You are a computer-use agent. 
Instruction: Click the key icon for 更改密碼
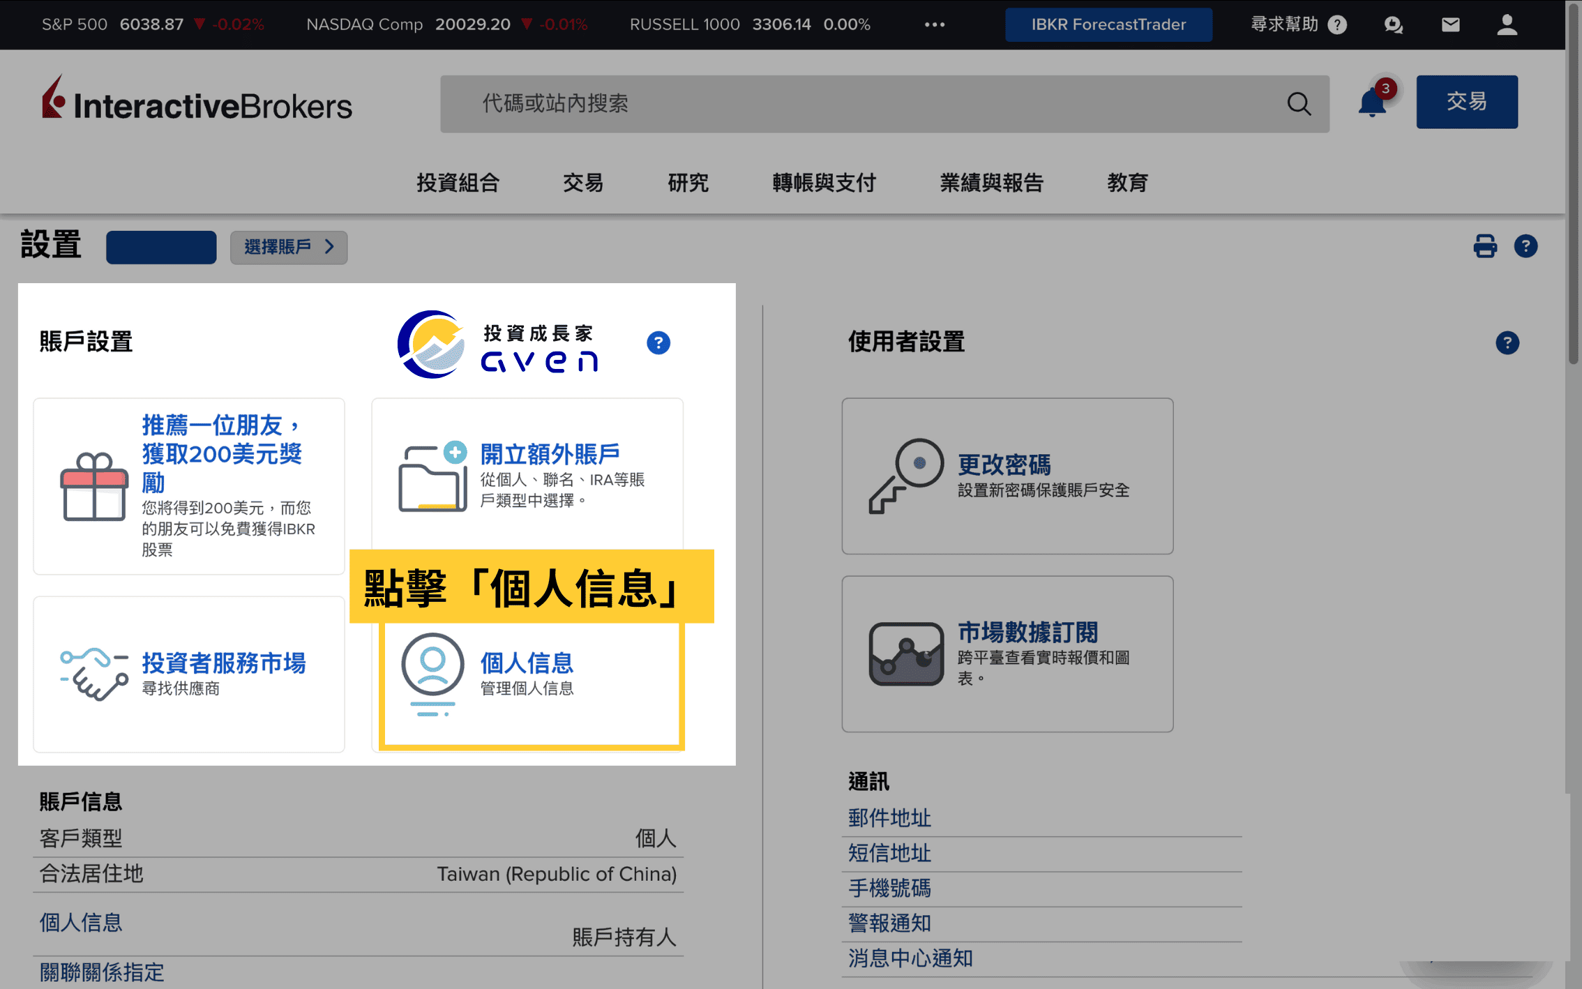pyautogui.click(x=905, y=476)
